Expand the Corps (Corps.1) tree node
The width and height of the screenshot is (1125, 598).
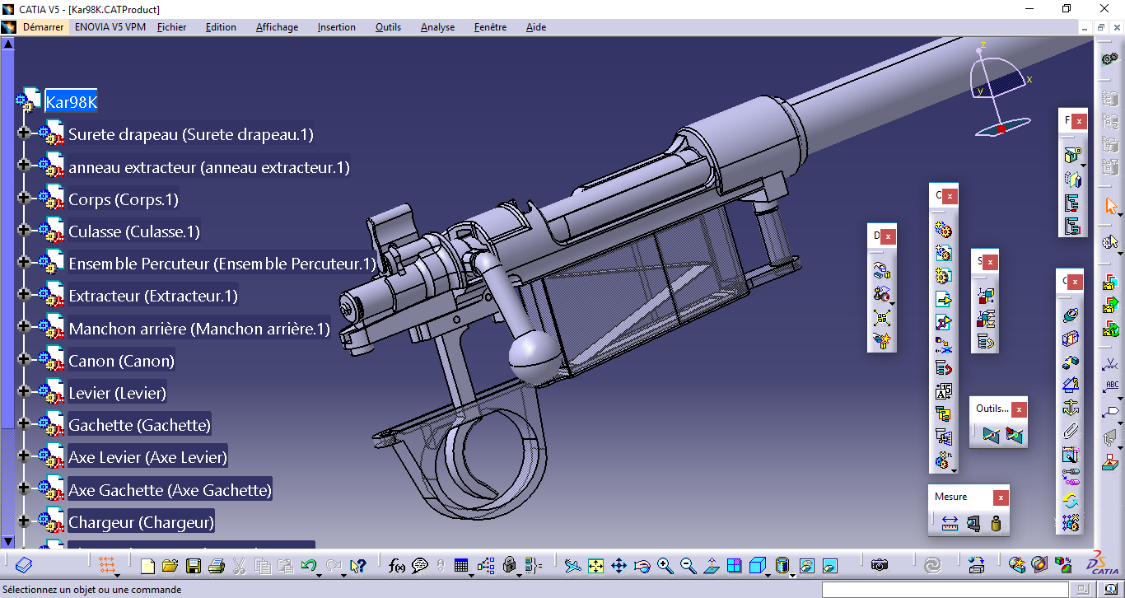[23, 199]
